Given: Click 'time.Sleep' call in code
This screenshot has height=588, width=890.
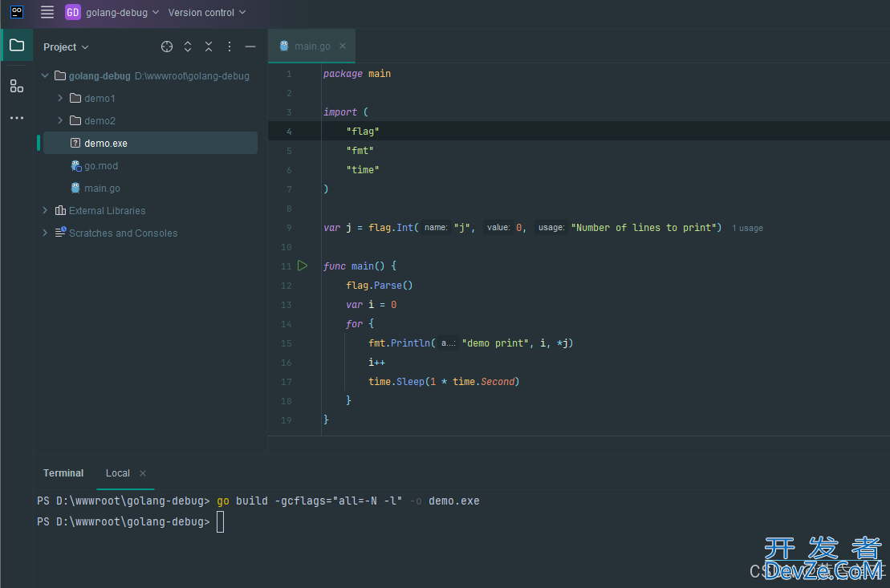Looking at the screenshot, I should 396,381.
